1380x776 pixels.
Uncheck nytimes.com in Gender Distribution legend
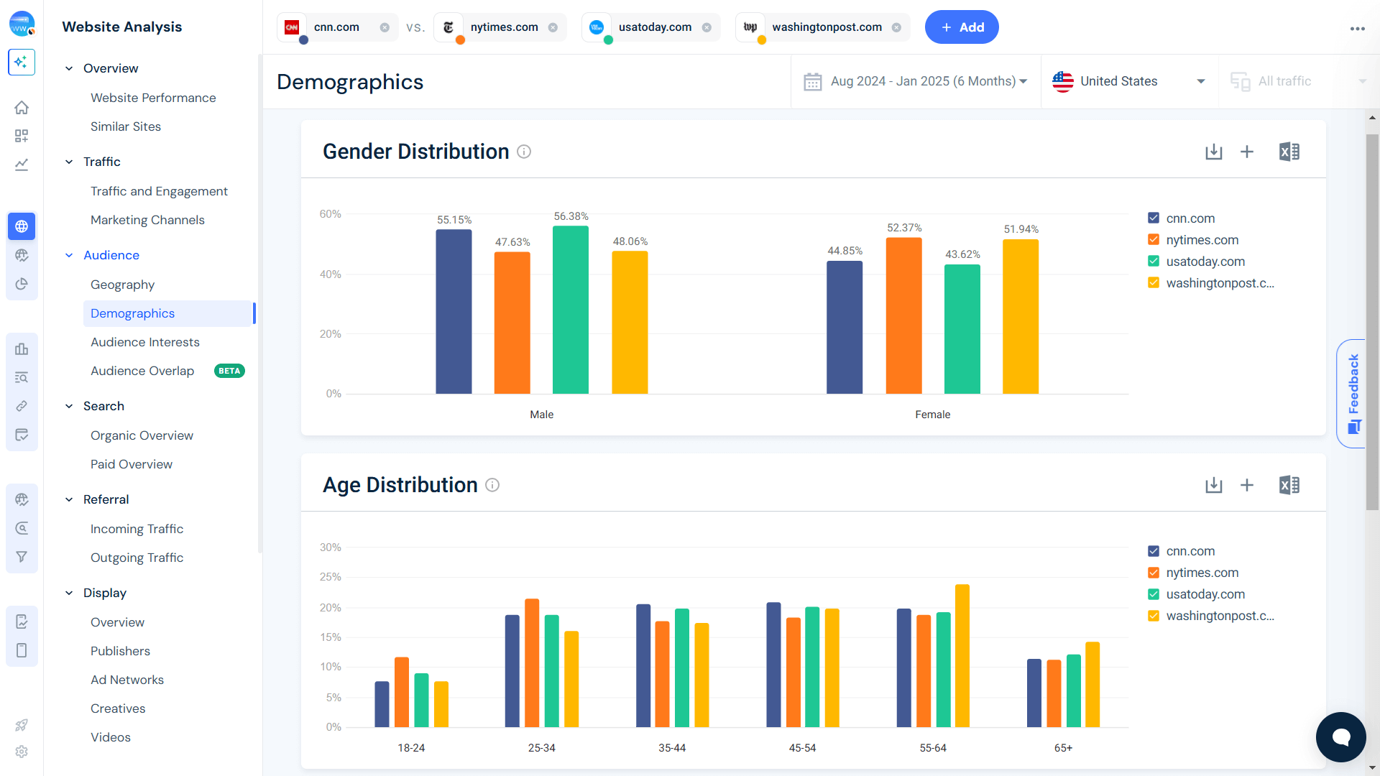tap(1153, 239)
